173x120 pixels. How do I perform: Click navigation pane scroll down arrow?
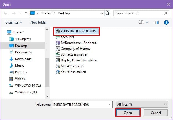coord(47,96)
